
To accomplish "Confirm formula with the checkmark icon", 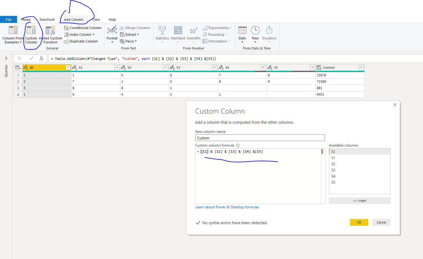I will coord(31,58).
